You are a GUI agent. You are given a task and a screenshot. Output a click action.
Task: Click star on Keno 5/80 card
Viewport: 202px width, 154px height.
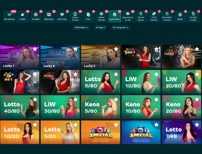pos(116,99)
